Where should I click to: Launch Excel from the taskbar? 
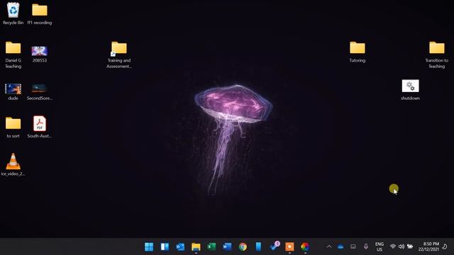pyautogui.click(x=211, y=246)
